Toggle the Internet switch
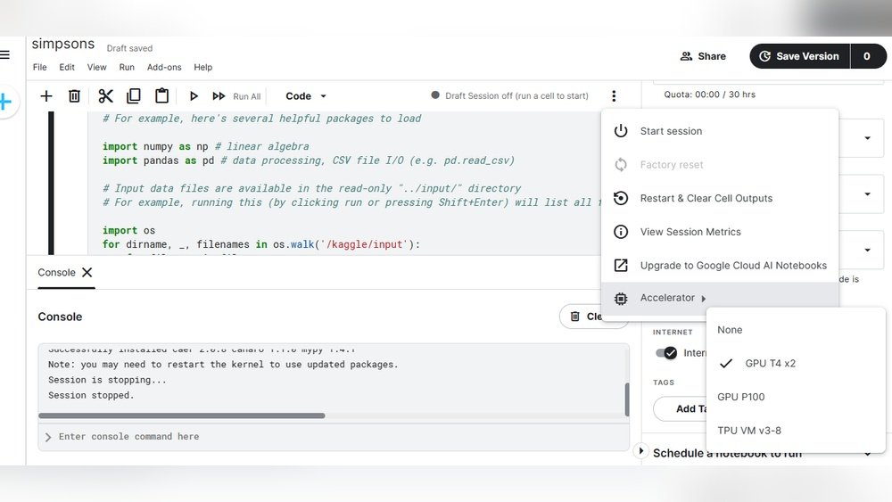Viewport: 892px width, 502px height. 666,353
